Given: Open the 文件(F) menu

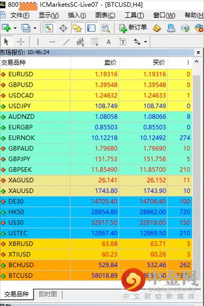Looking at the screenshot, I should (x=20, y=15).
